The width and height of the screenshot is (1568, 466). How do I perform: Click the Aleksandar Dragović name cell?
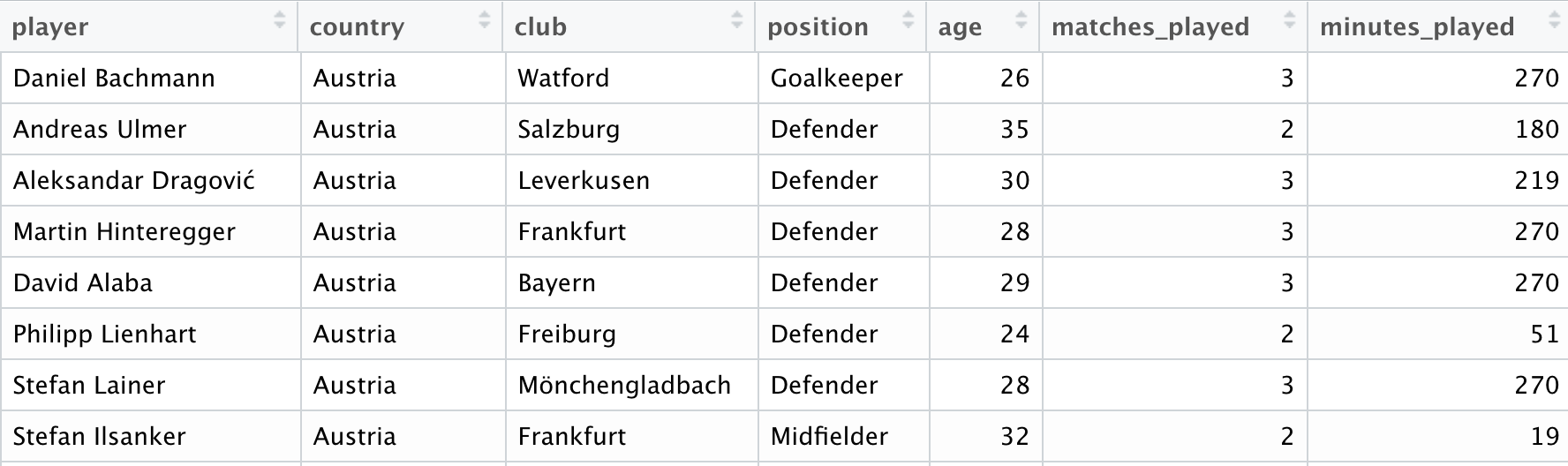[x=151, y=181]
